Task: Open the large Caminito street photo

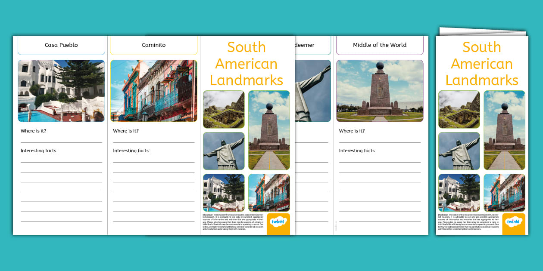Action: point(153,90)
